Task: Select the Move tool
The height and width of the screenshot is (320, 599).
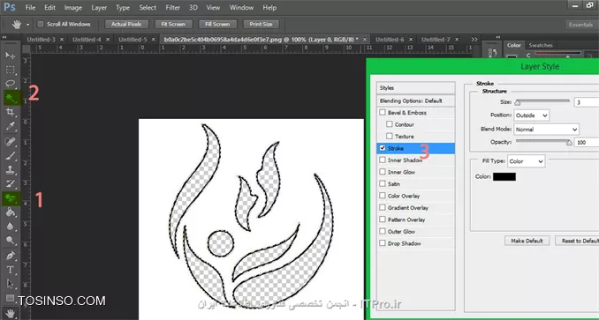Action: tap(10, 56)
